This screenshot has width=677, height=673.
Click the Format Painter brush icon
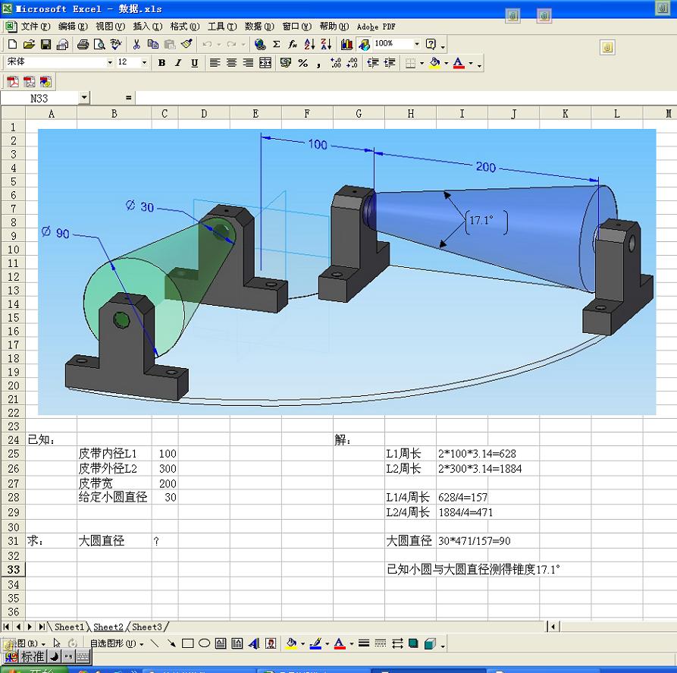[186, 44]
